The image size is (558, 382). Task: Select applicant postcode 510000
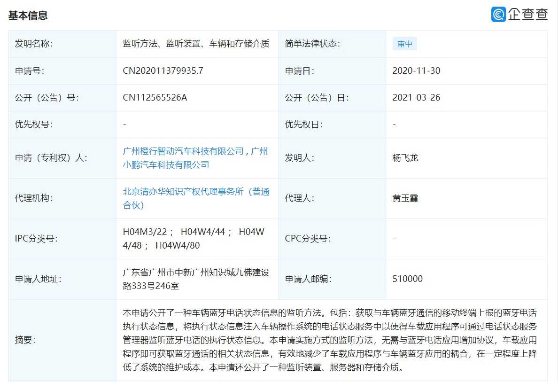pos(408,279)
